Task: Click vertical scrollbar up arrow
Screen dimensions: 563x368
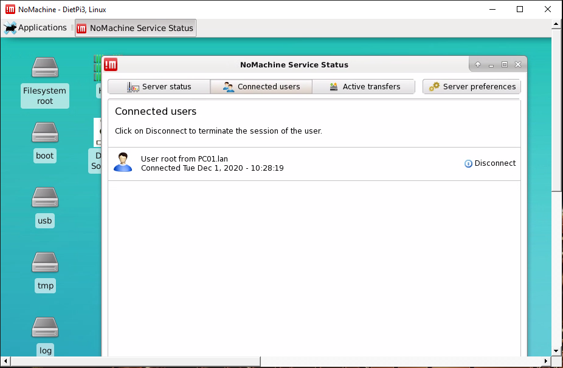Action: (556, 24)
